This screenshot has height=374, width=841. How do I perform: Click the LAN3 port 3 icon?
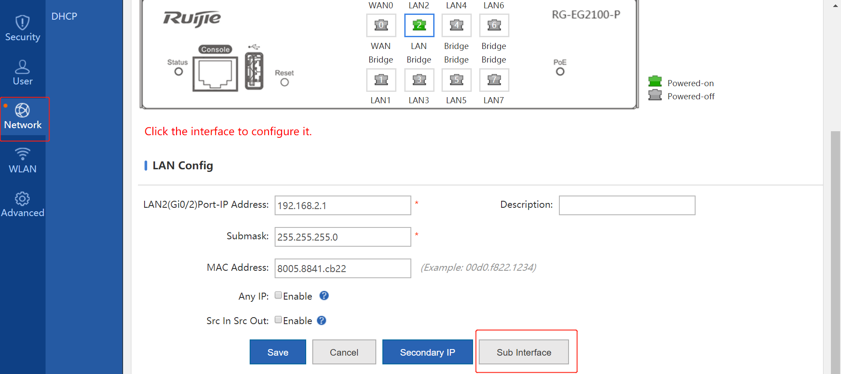[419, 80]
